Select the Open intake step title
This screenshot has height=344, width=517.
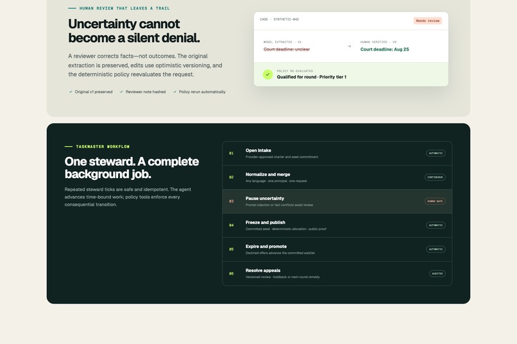[x=258, y=151]
